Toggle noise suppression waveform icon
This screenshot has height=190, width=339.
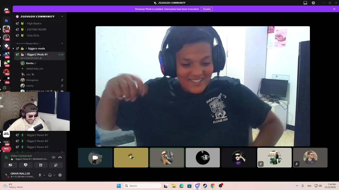click(x=53, y=157)
